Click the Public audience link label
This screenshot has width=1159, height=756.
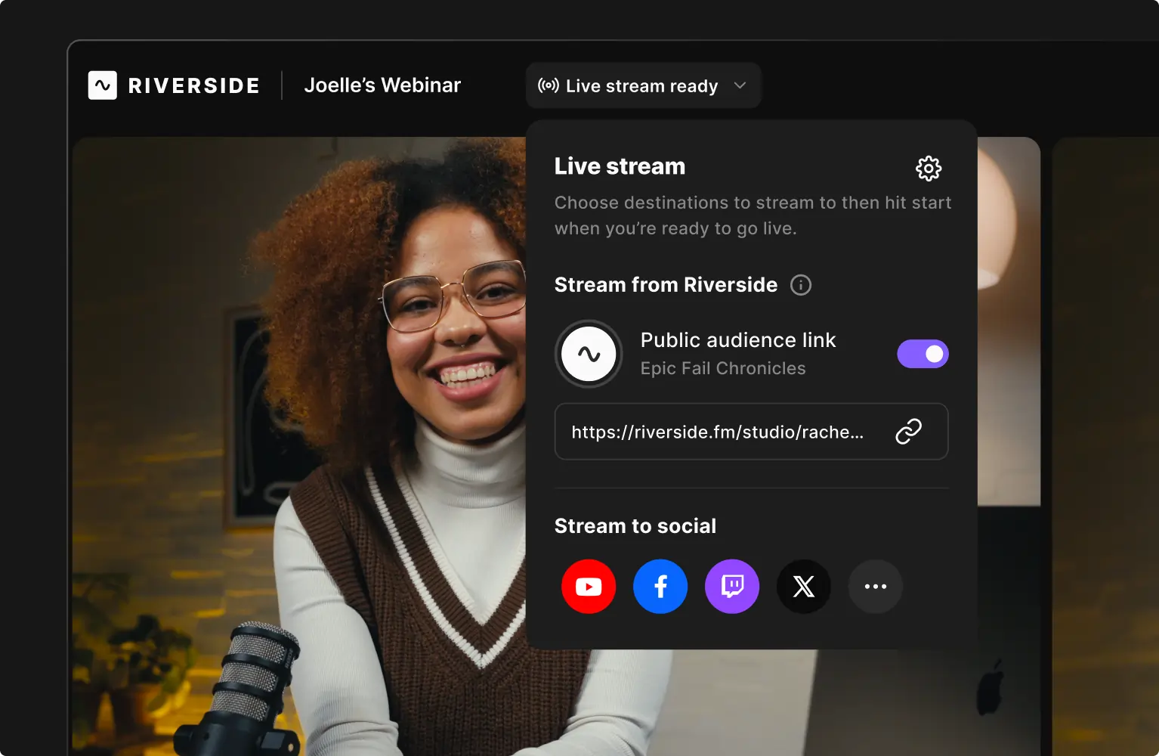(738, 340)
